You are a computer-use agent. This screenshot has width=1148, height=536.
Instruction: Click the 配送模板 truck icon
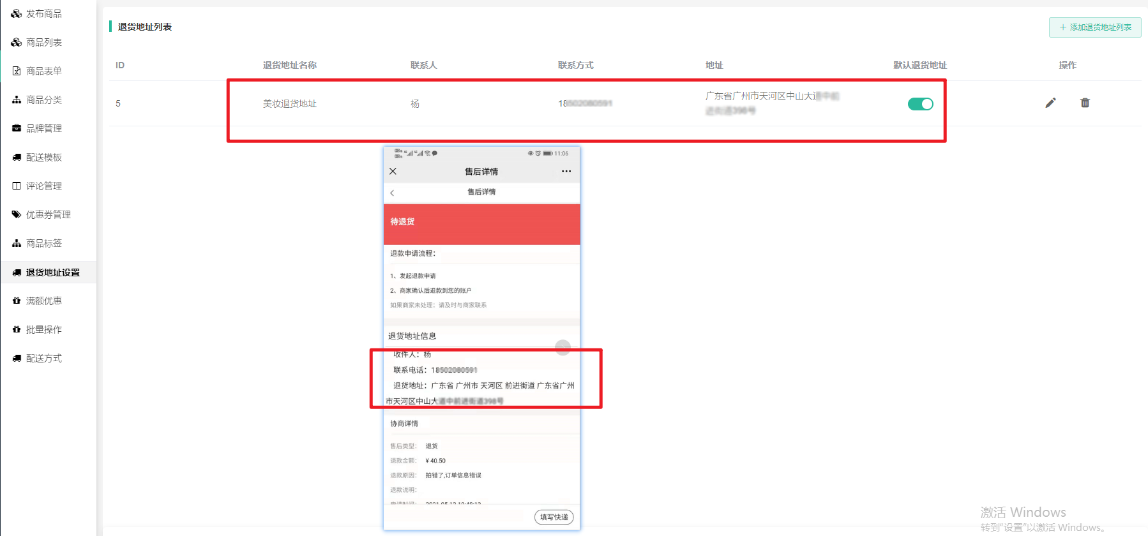click(x=17, y=157)
